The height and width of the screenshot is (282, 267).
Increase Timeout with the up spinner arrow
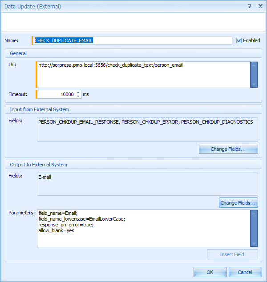pos(78,93)
